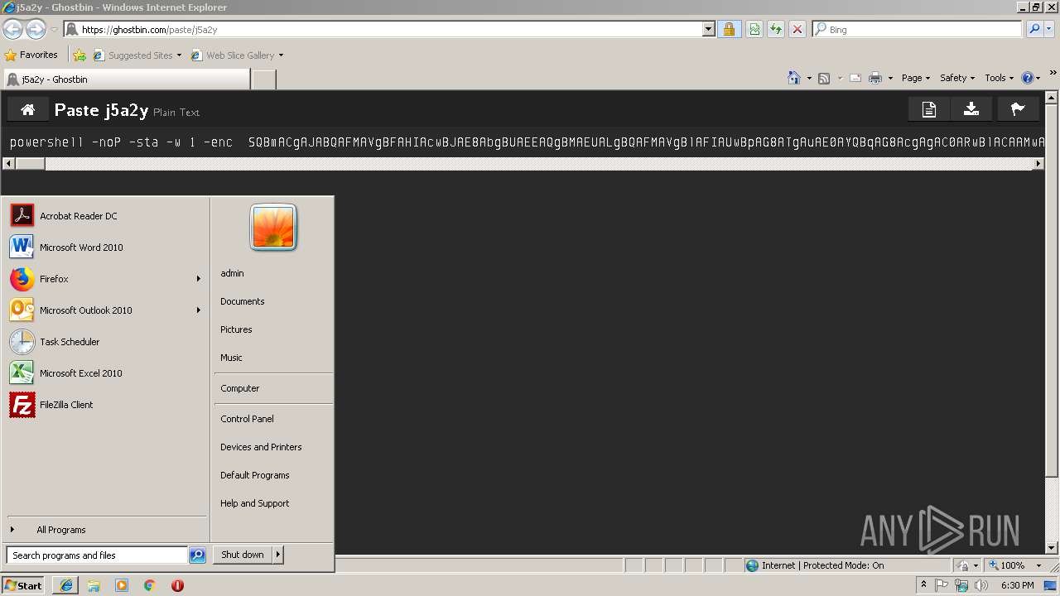Expand Firefox submenu arrow
1060x596 pixels.
point(198,279)
